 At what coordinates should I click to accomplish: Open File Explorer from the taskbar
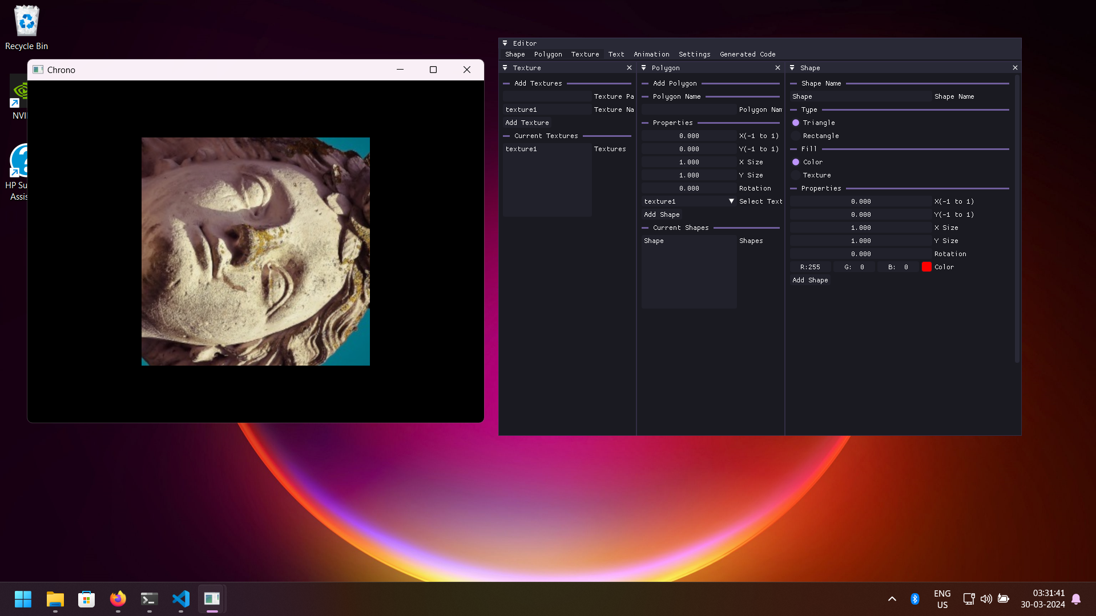pyautogui.click(x=55, y=599)
